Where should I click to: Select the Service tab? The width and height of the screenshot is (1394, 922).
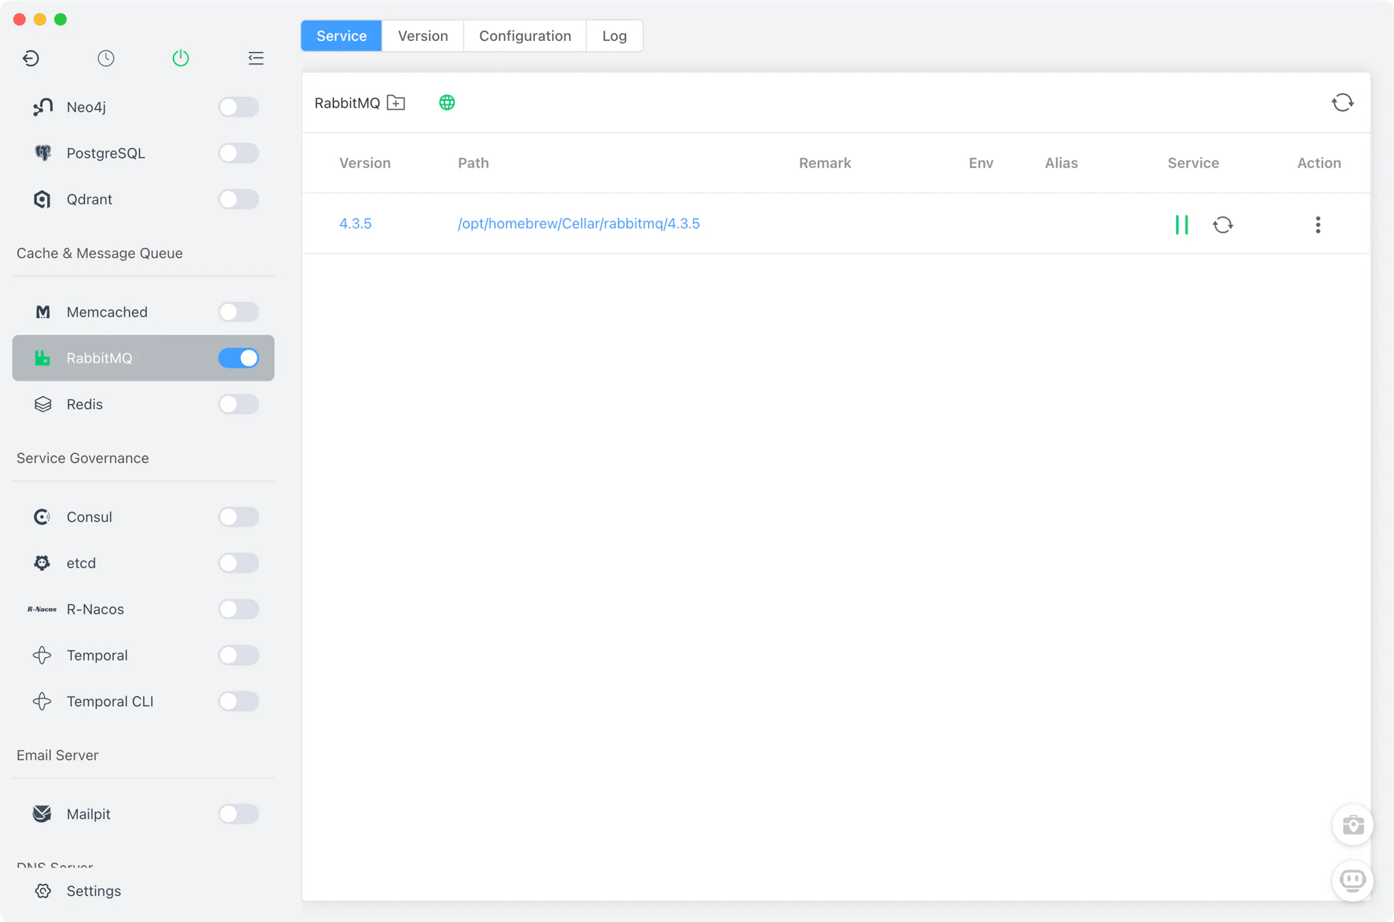[342, 36]
